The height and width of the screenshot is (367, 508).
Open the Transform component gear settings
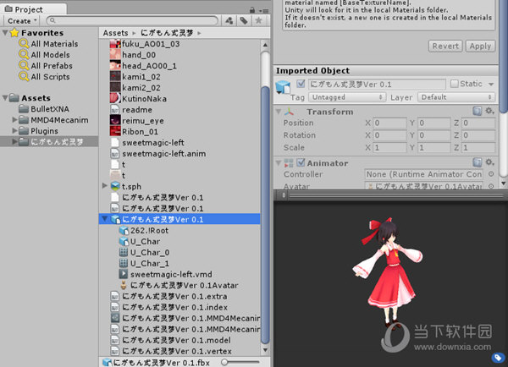pyautogui.click(x=489, y=111)
